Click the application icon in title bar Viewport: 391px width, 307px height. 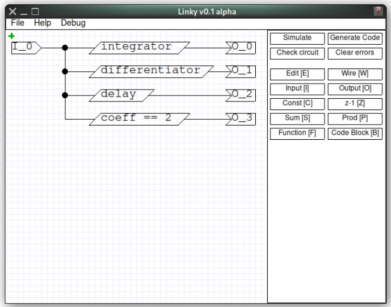pos(378,11)
